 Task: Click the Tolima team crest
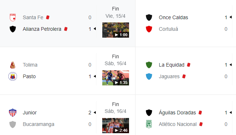[13, 65]
